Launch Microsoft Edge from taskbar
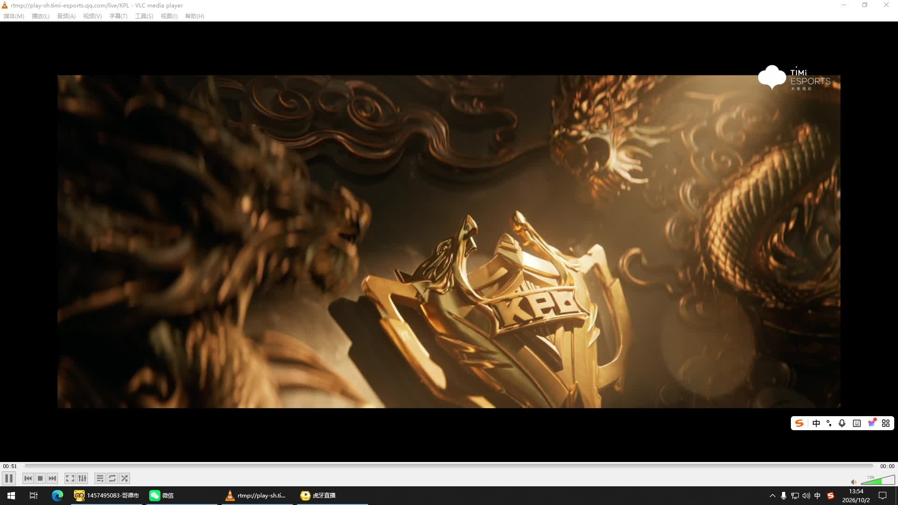 [x=58, y=496]
